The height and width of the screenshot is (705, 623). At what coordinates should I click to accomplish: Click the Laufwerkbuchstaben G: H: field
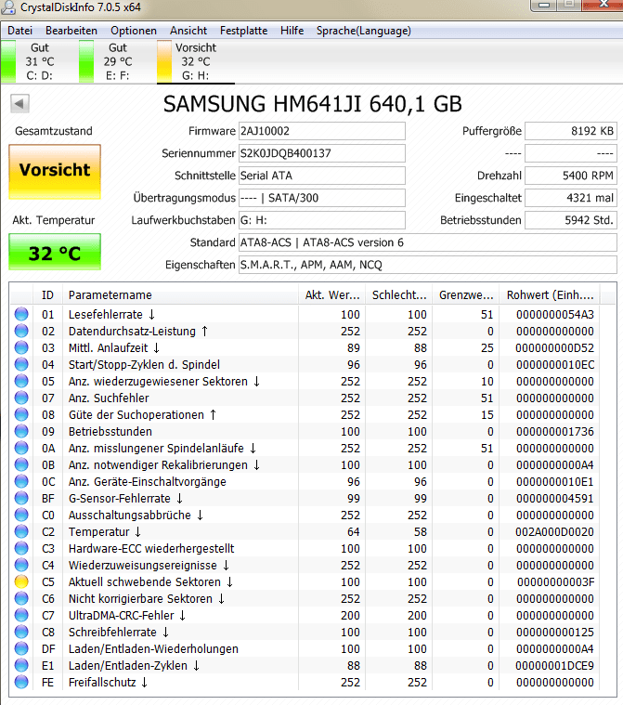tap(322, 220)
